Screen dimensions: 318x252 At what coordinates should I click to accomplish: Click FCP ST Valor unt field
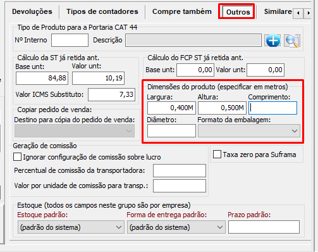266,70
